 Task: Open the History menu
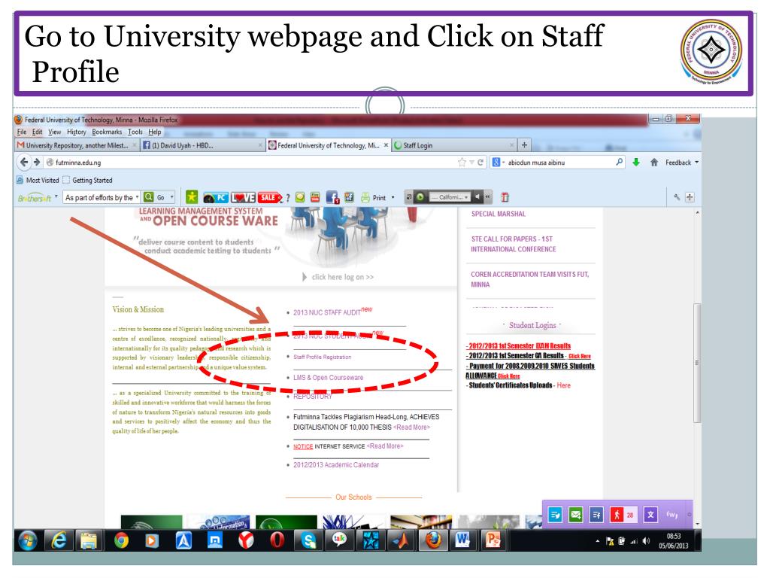click(77, 132)
